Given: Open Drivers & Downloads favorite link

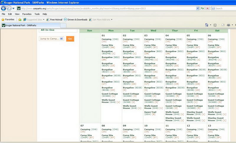Looking at the screenshot, I should (x=76, y=19).
